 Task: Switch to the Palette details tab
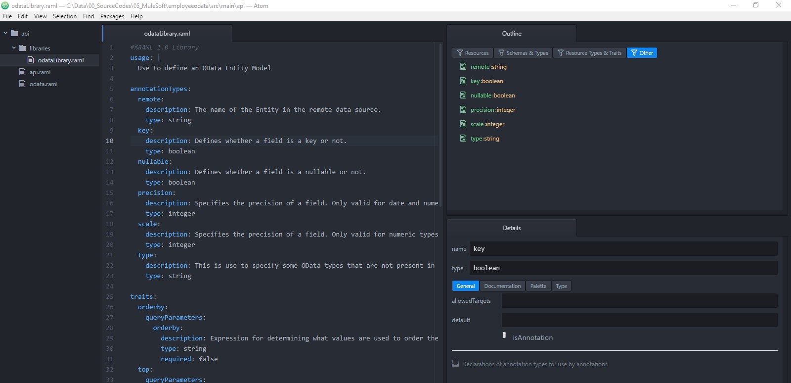538,286
